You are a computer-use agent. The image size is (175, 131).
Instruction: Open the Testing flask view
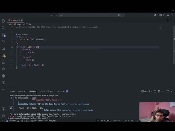point(3,62)
